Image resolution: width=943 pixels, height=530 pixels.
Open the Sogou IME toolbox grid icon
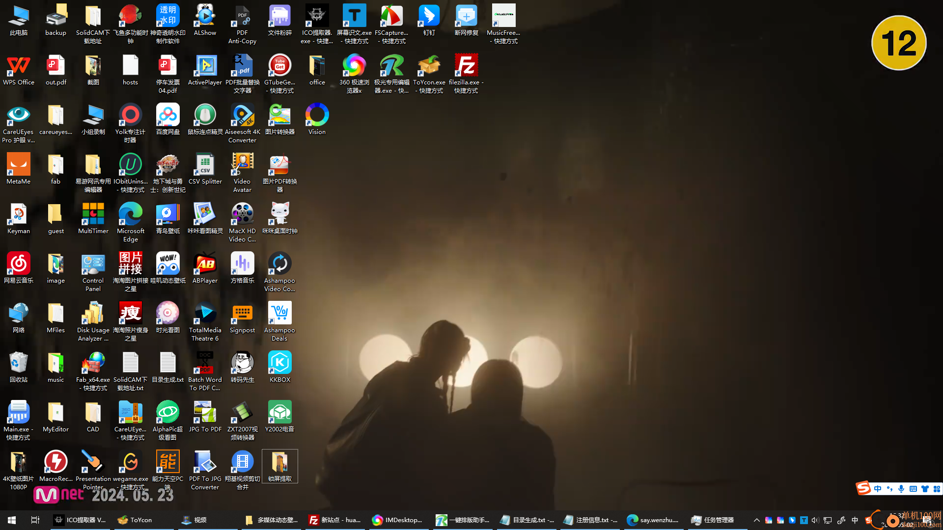(937, 489)
